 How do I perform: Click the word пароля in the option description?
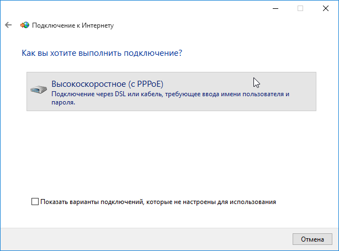tap(62, 102)
